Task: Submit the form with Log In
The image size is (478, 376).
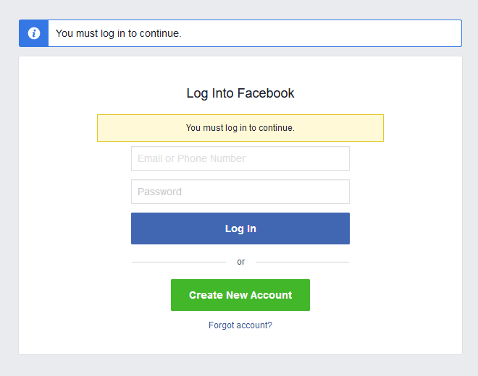Action: (x=240, y=228)
